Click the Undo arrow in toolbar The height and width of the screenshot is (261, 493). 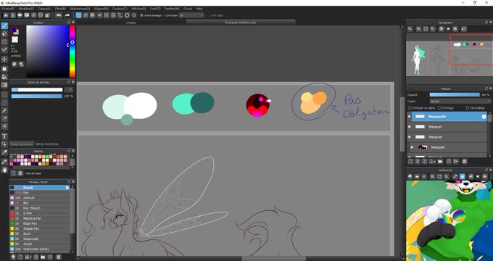pyautogui.click(x=59, y=15)
